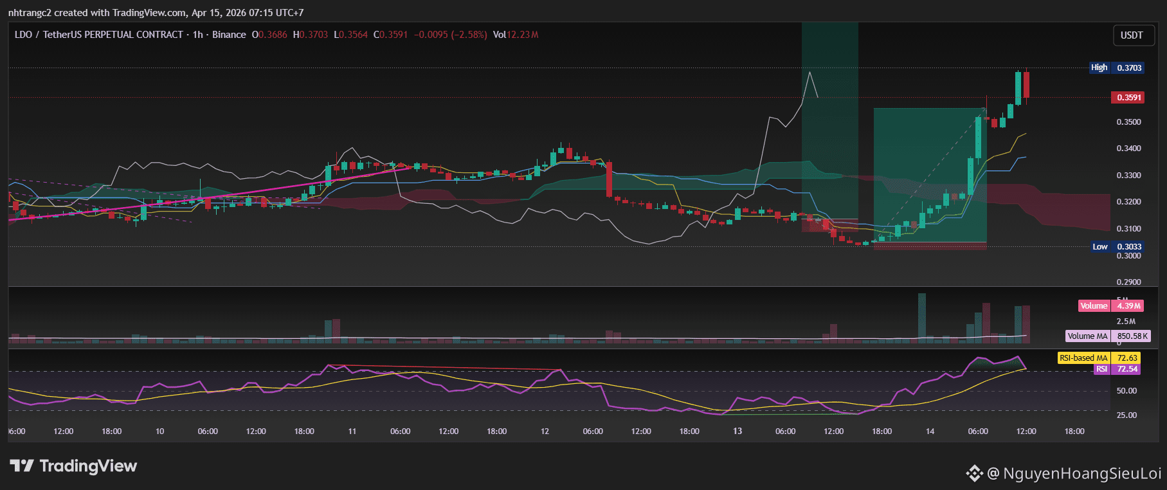
Task: Click the 0.3100 price axis label
Action: pyautogui.click(x=1129, y=229)
